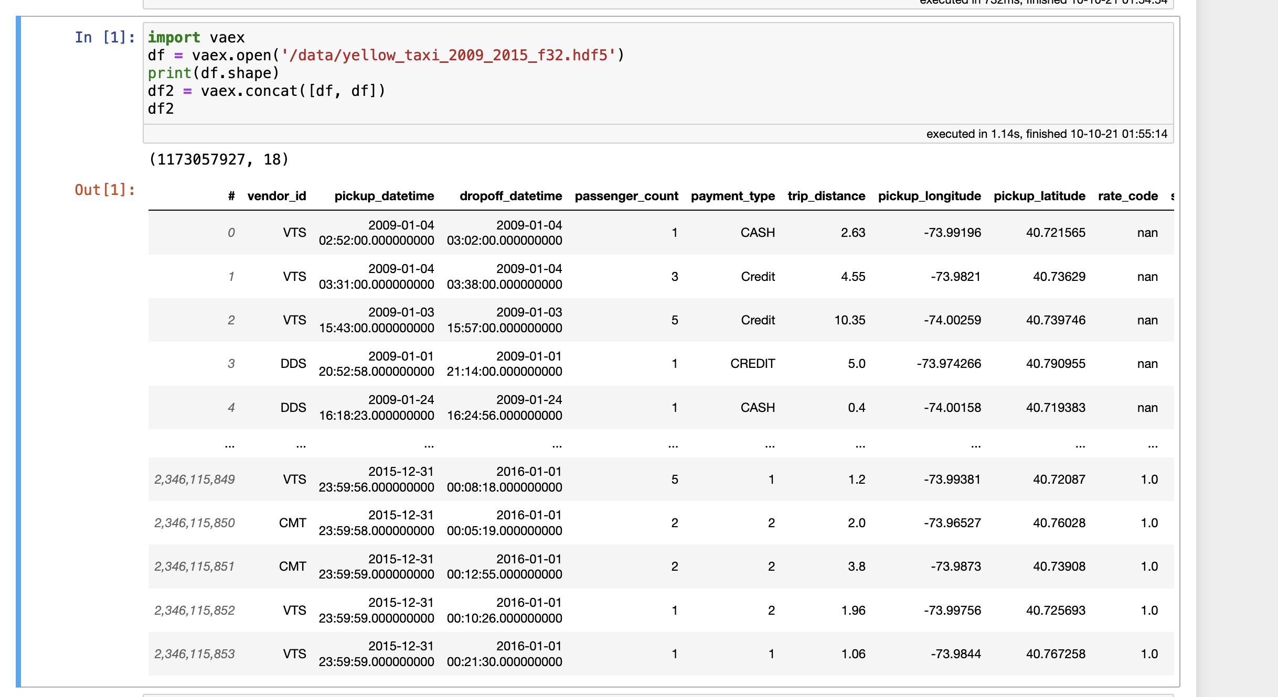Select the trip_distance column header

pos(826,196)
